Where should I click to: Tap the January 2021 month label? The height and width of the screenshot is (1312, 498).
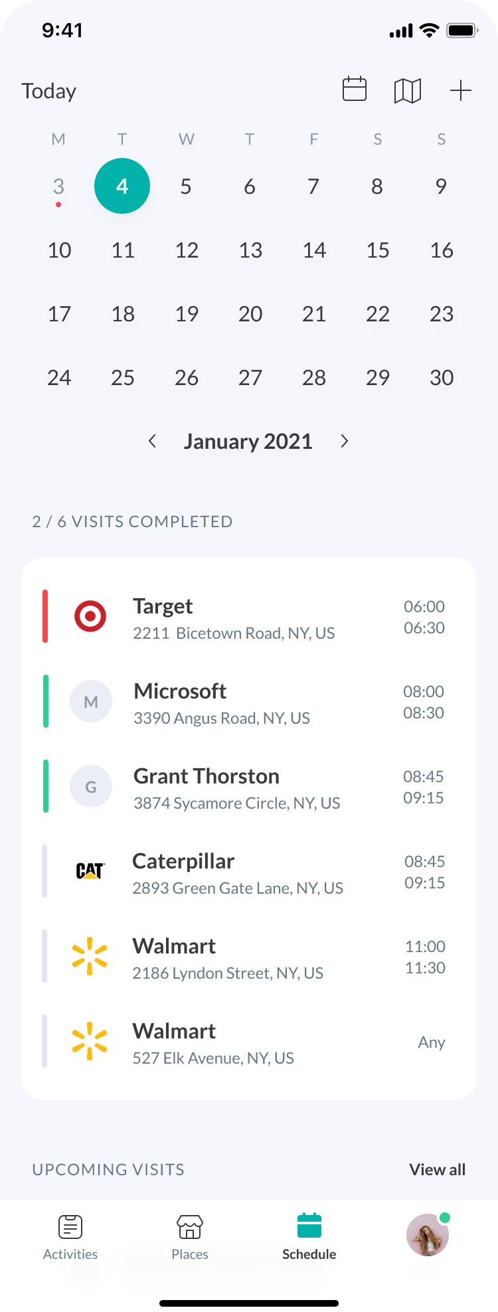[x=248, y=442]
